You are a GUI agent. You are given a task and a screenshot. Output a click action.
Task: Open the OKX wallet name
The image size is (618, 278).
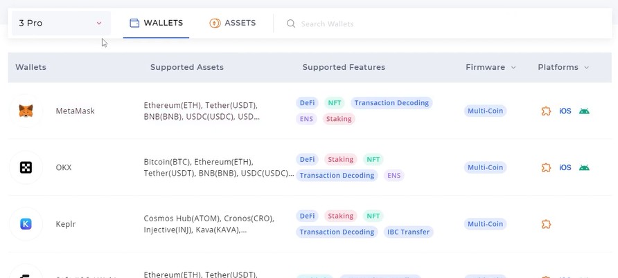point(64,167)
